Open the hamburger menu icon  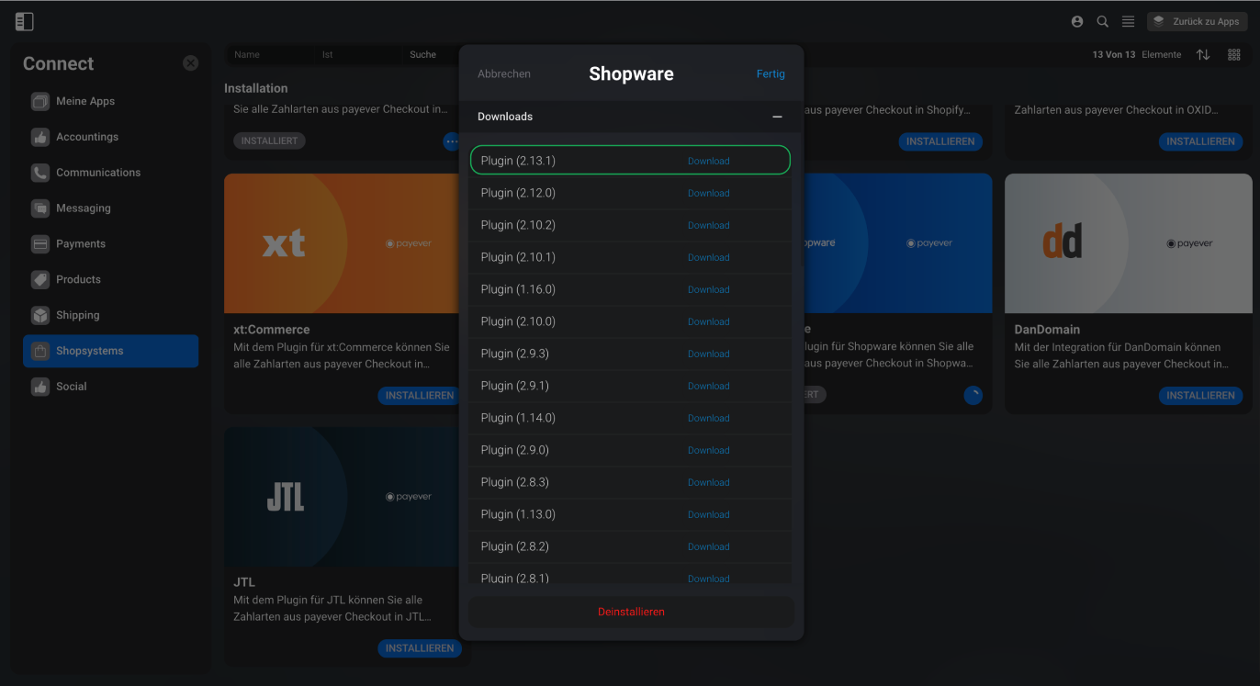point(1129,21)
